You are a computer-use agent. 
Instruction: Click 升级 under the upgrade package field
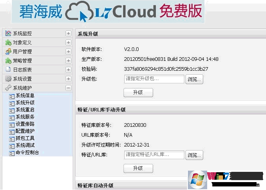(x=138, y=92)
